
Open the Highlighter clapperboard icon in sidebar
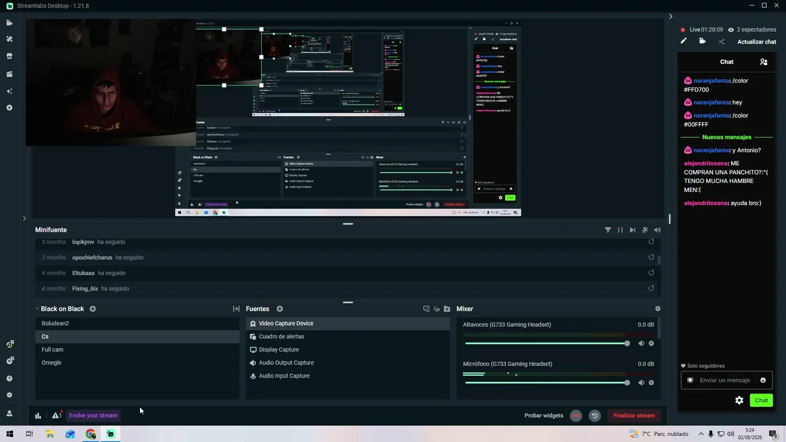coord(9,74)
